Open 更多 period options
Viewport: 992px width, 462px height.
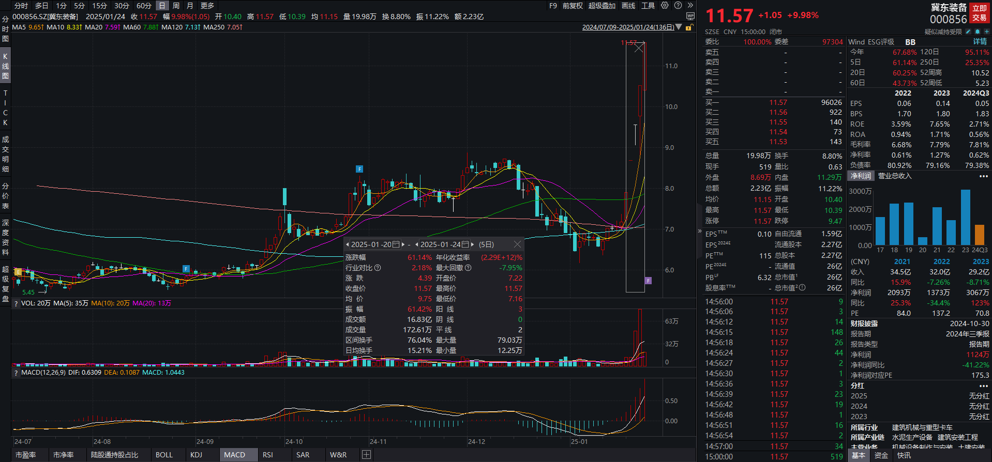207,6
